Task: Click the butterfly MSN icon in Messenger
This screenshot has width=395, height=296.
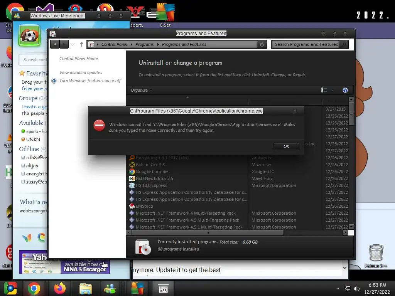Action: coord(27,237)
